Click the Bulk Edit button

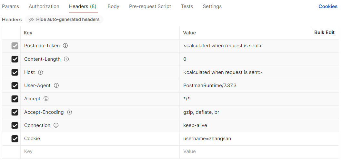[x=324, y=32]
